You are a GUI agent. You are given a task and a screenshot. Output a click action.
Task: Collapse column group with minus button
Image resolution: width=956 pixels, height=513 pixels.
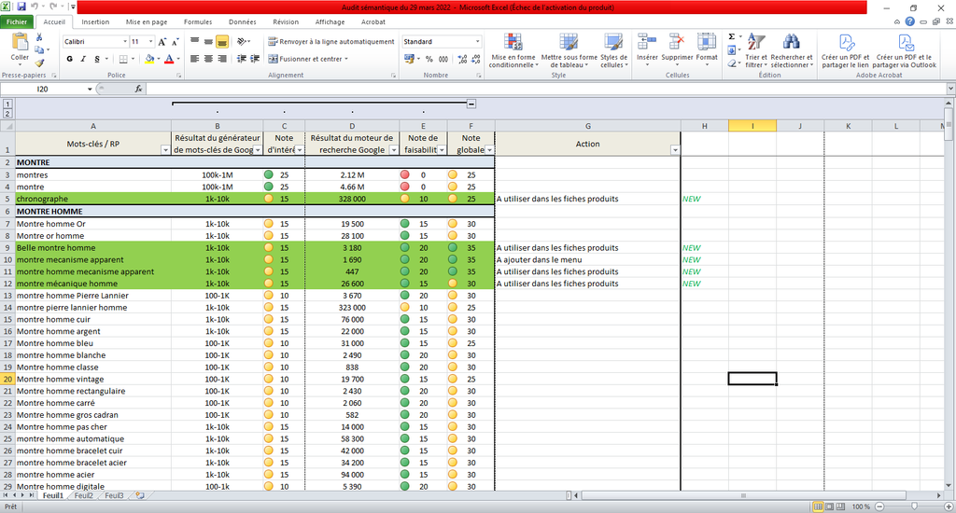[471, 104]
